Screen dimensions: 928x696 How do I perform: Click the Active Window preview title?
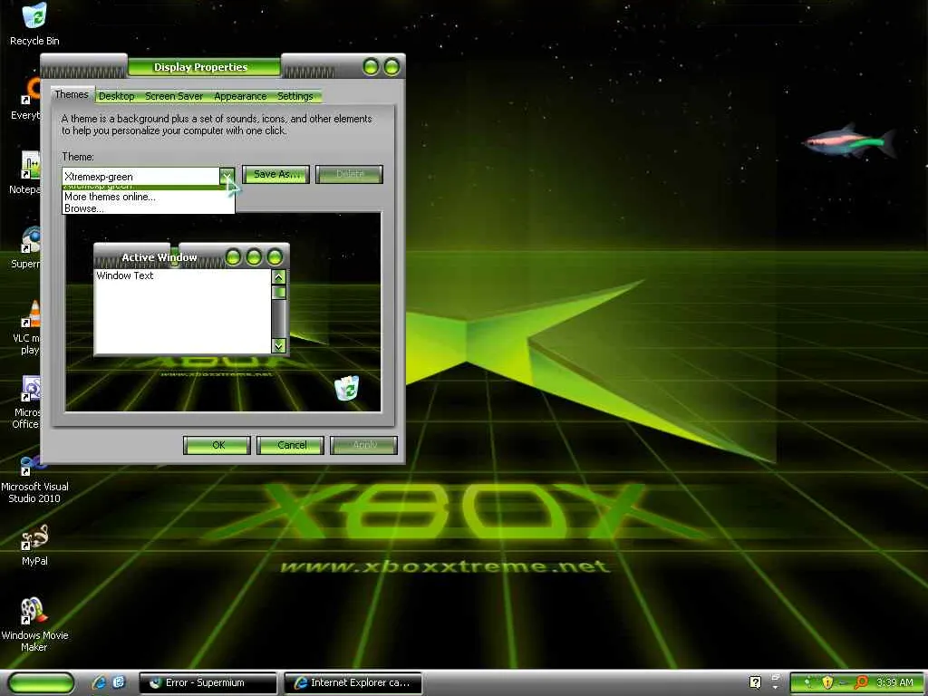click(159, 257)
